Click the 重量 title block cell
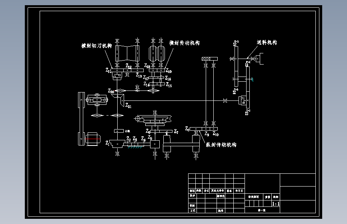The height and width of the screenshot is (224, 347). 267,197
